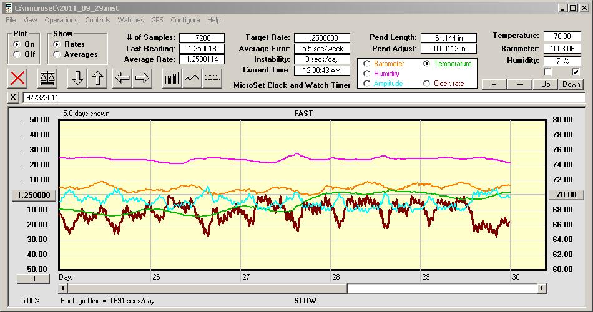
Task: Click the Instability value field
Action: (x=322, y=59)
